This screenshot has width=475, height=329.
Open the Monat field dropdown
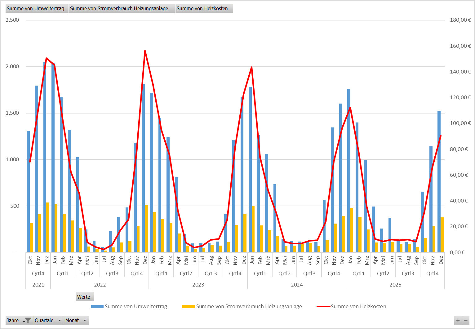pyautogui.click(x=85, y=320)
